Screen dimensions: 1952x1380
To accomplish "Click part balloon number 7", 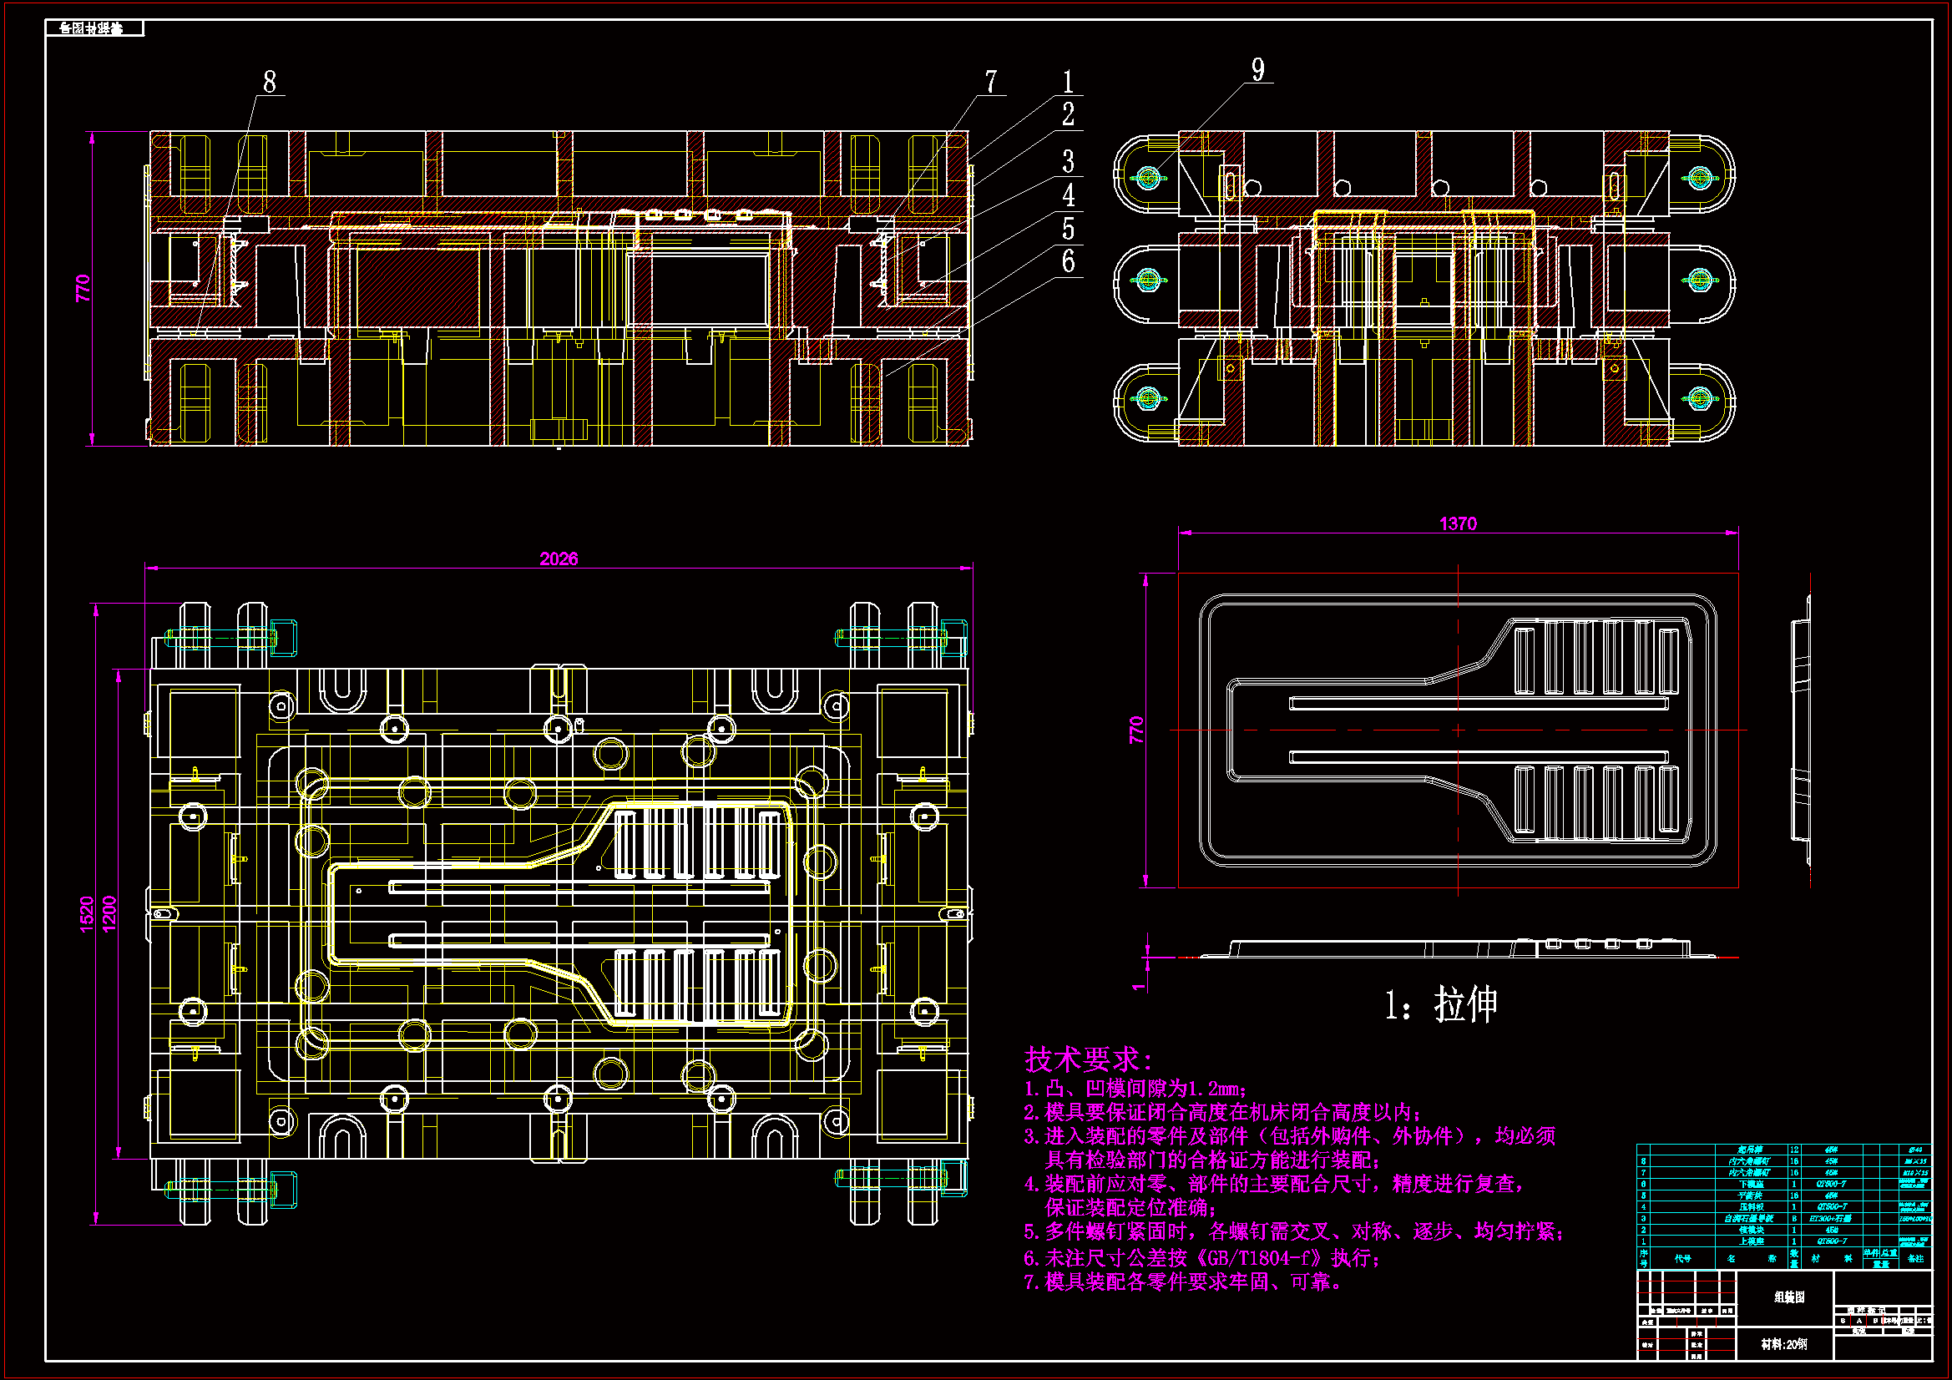I will point(990,82).
